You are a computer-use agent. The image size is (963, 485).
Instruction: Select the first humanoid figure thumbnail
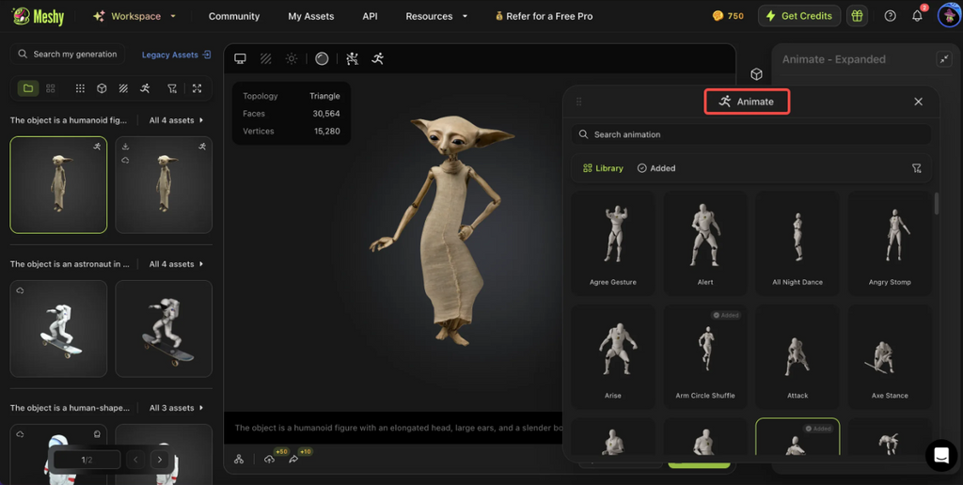point(58,185)
